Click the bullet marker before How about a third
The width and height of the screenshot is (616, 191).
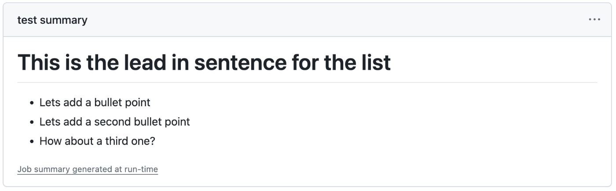32,142
